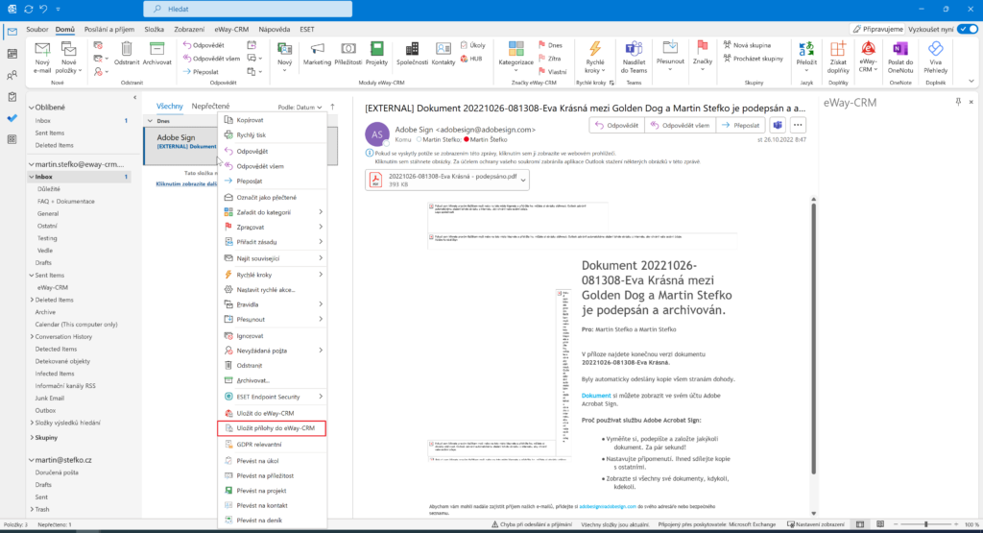Click the Přesunout ribbon icon
Image resolution: width=983 pixels, height=533 pixels.
(670, 48)
